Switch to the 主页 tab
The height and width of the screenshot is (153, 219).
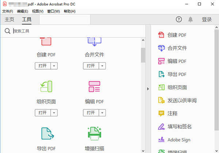(x=9, y=19)
